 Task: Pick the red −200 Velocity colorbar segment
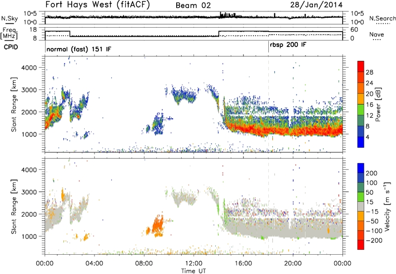361,245
